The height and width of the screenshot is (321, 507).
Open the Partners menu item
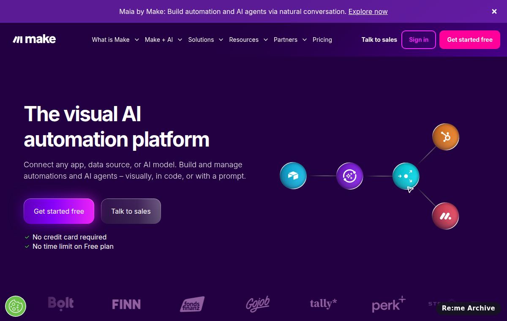coord(286,40)
